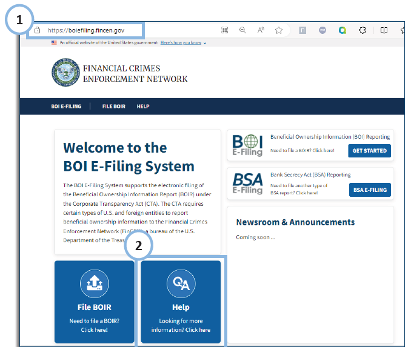This screenshot has height=347, width=411.
Task: Click Beneficial Ownership Information Reporting heading
Action: pos(330,137)
